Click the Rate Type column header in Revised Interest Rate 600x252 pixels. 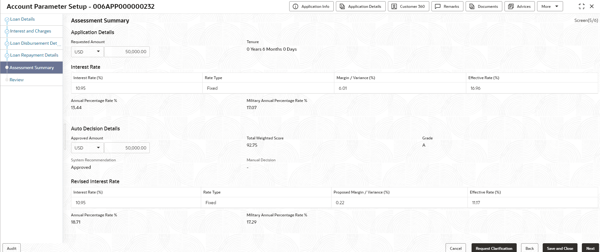tap(212, 192)
